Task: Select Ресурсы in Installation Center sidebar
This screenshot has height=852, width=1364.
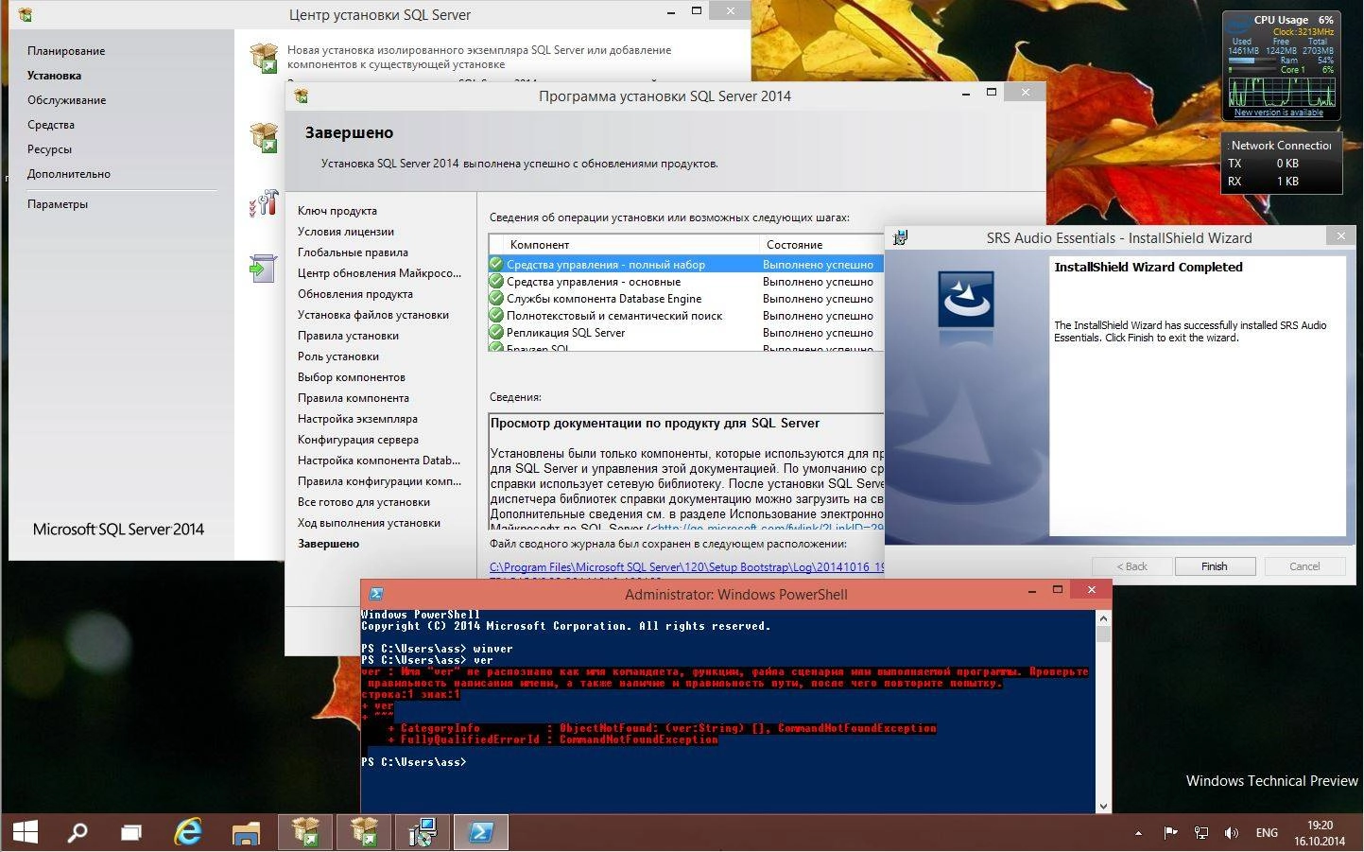Action: [x=49, y=149]
